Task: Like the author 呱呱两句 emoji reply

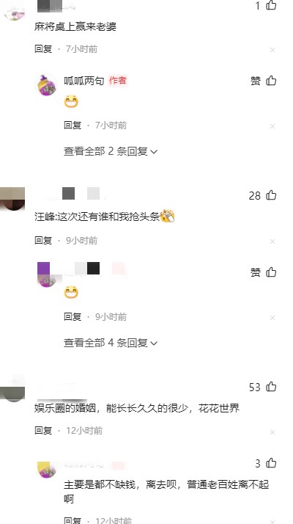Action: coord(271,81)
